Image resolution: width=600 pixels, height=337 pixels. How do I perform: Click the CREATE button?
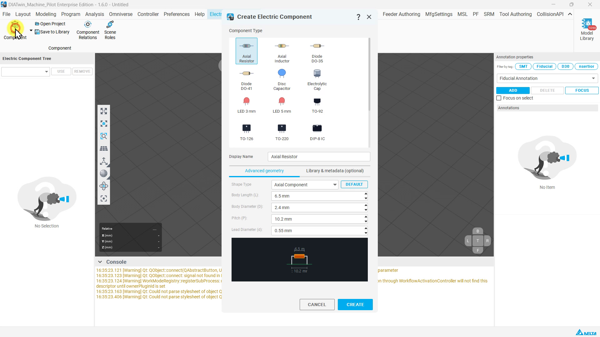(355, 305)
